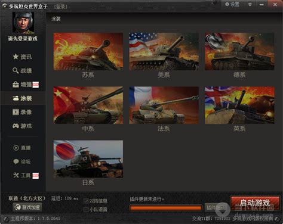This screenshot has height=224, width=283.
Task: Click the tank commander avatar picture
Action: [23, 23]
